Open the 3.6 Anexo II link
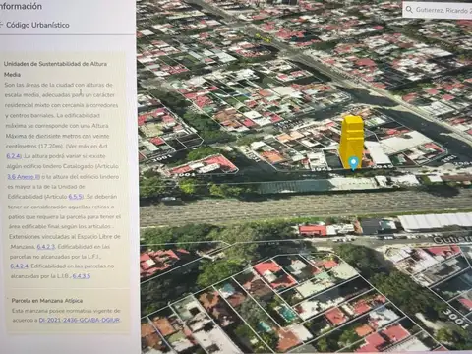472x354 pixels. click(x=24, y=177)
